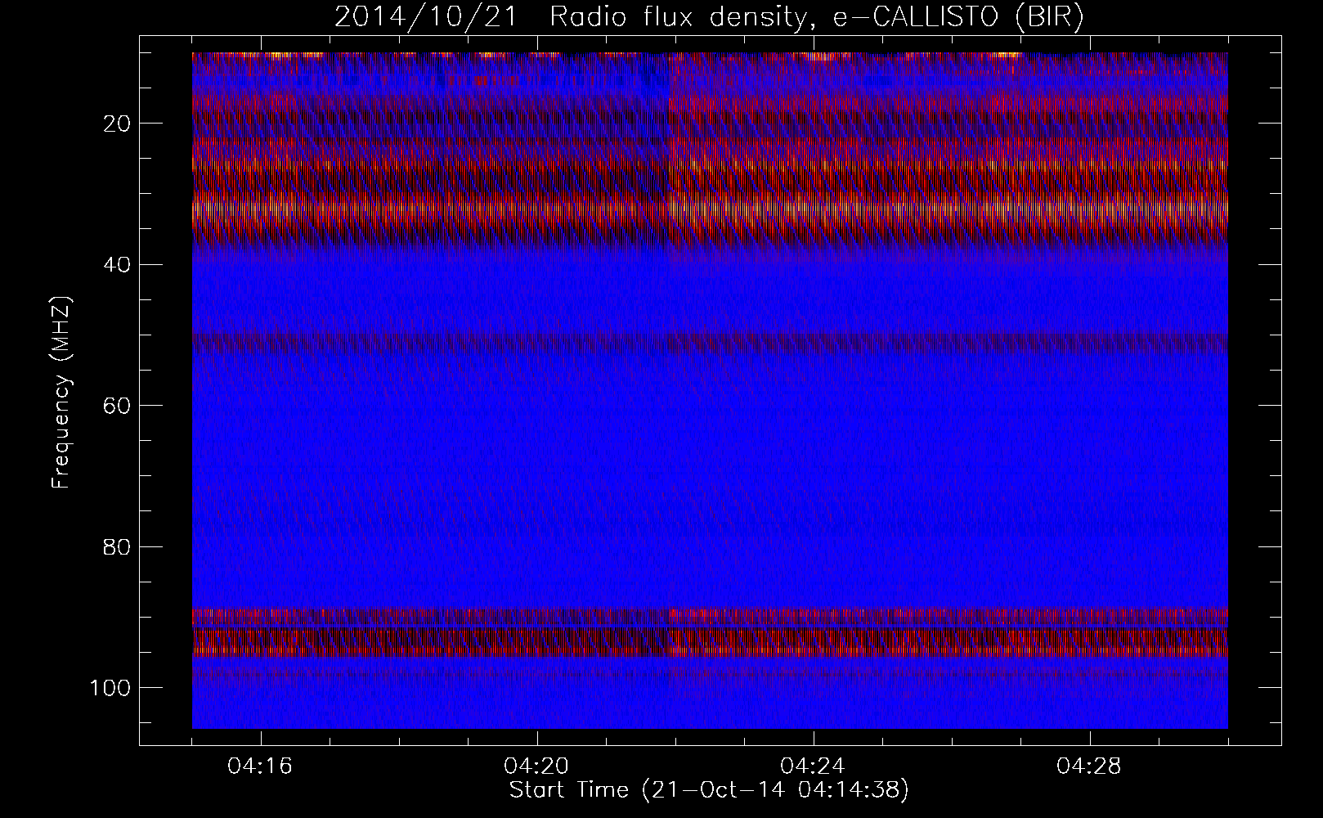Click the "04:20" time tick label
The image size is (1323, 818).
tap(536, 766)
